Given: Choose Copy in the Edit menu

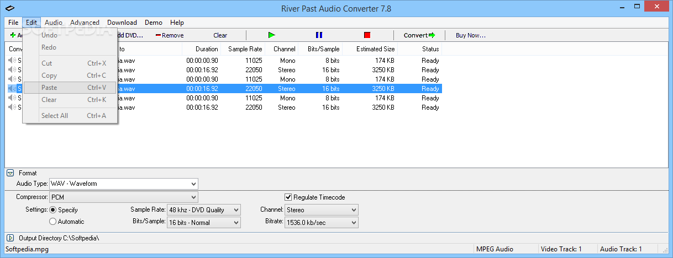Looking at the screenshot, I should [70, 76].
